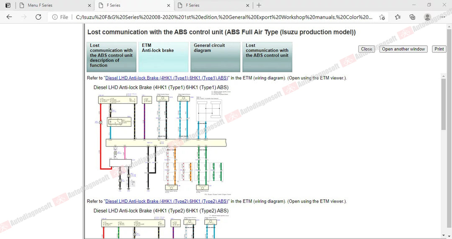Click caption 'Diesel LHD Anti-lock Brake (4HK1 (Type2) 6HK1 (Type2) ABS)'
Screen dimensions: 452x239
161,211
